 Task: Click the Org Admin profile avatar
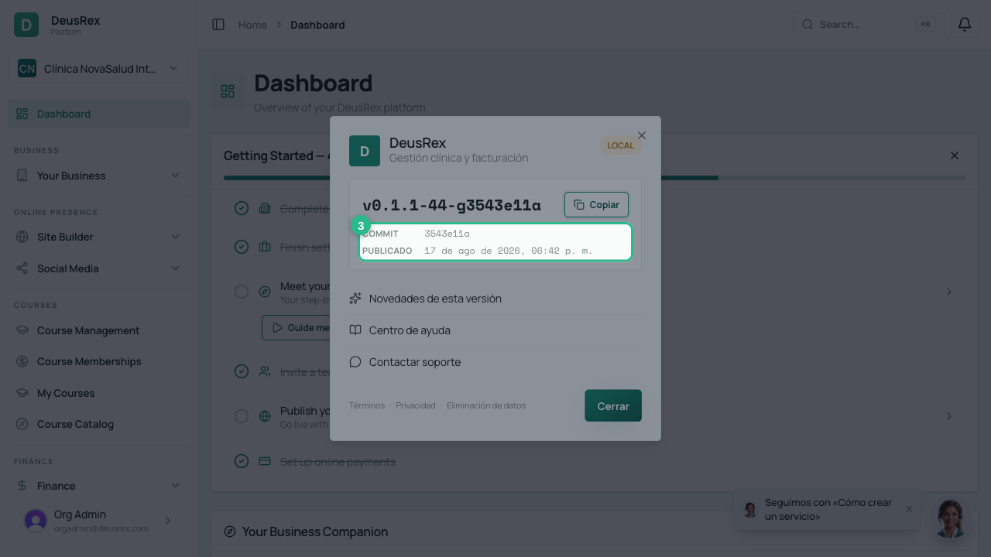36,521
